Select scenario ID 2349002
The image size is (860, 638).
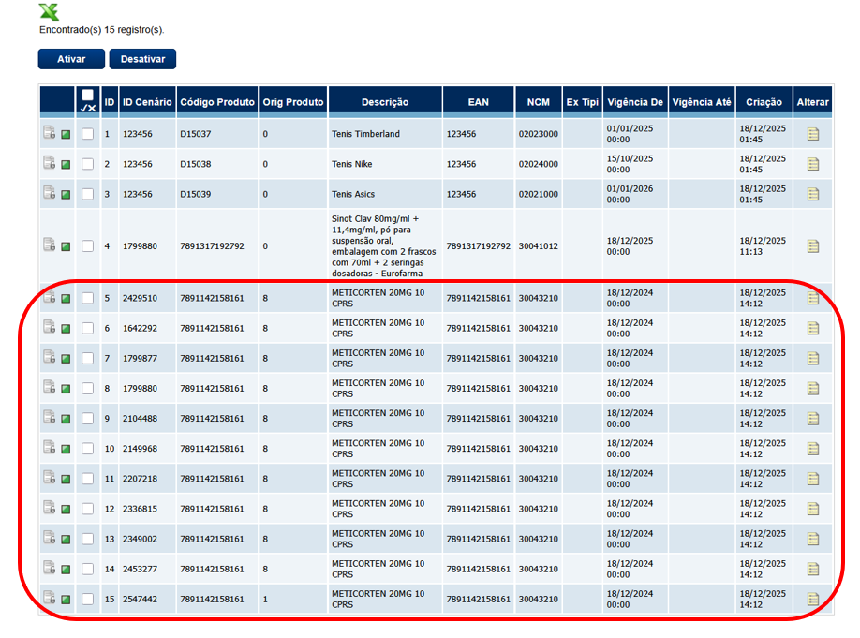point(140,539)
